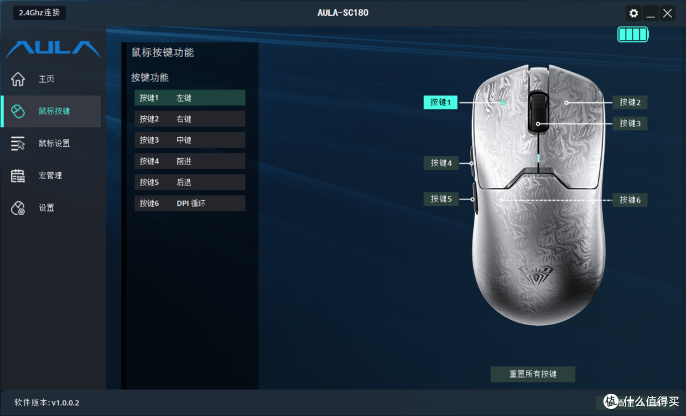The image size is (686, 416).
Task: Open the settings gear icon in title bar
Action: tap(633, 13)
